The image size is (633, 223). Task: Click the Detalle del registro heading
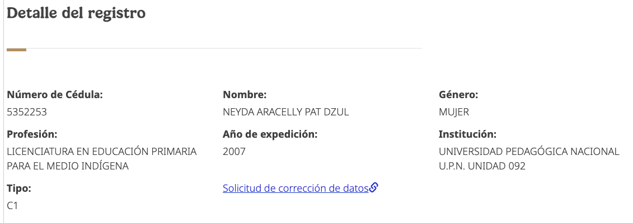point(76,14)
